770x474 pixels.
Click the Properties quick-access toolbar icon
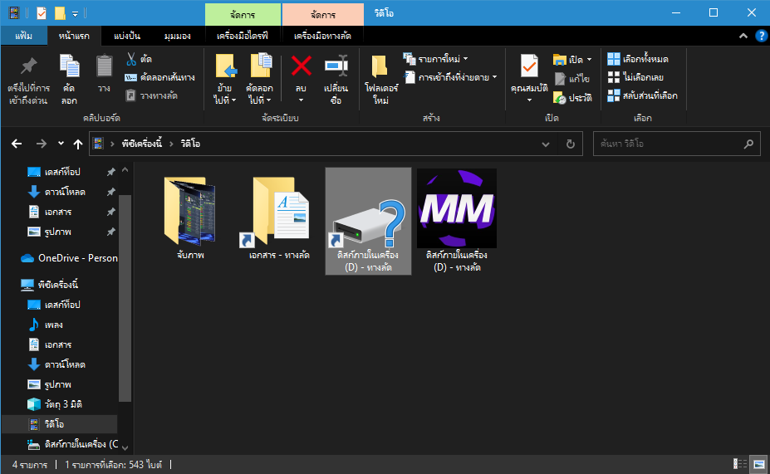[x=42, y=13]
